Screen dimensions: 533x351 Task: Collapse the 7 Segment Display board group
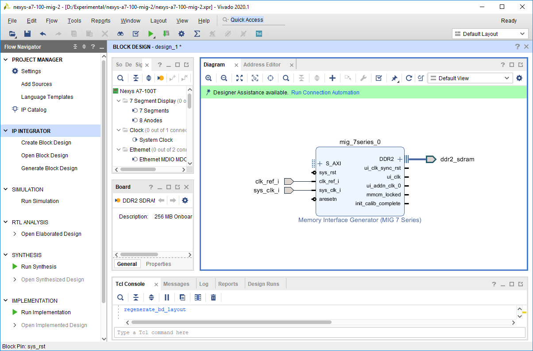119,101
